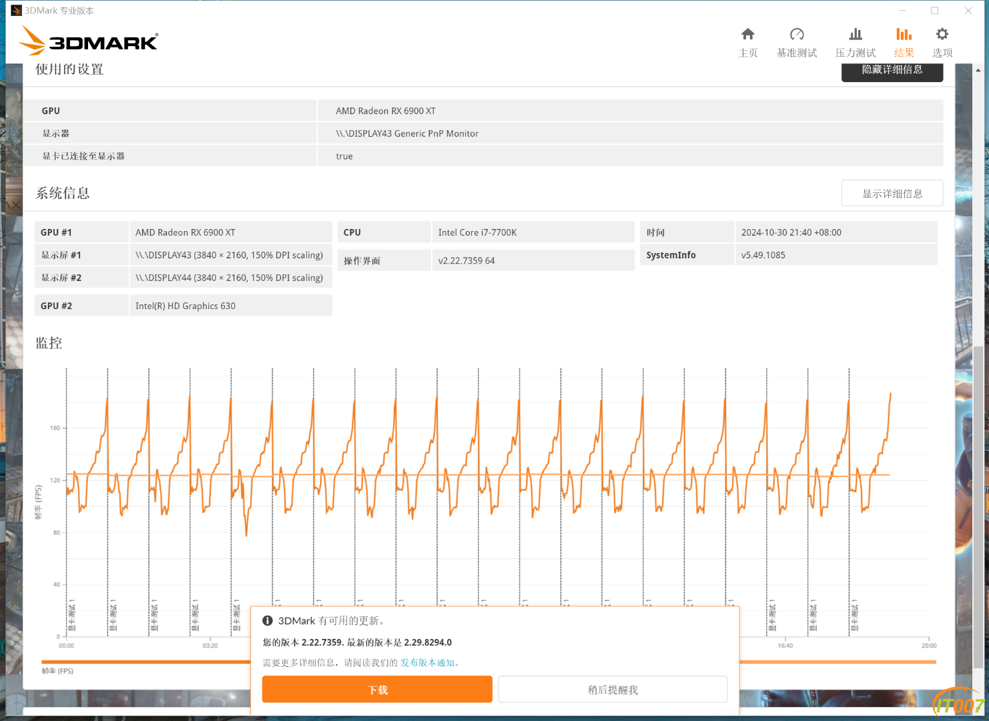Click 稍后提醒我 remind me later button
The width and height of the screenshot is (989, 721).
click(x=613, y=690)
